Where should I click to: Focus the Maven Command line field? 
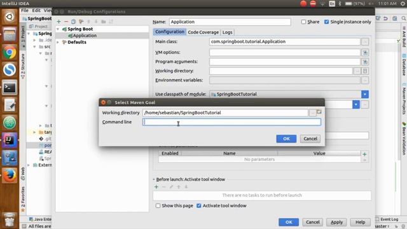click(x=231, y=122)
